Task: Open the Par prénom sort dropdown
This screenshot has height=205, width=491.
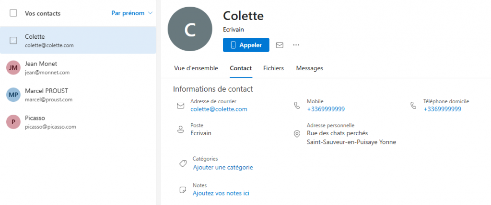Action: [x=132, y=13]
